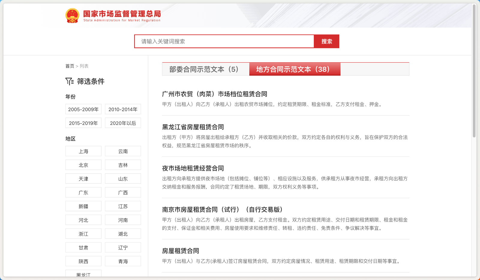Image resolution: width=480 pixels, height=280 pixels.
Task: Toggle the 2015-2019年 year filter
Action: [83, 123]
